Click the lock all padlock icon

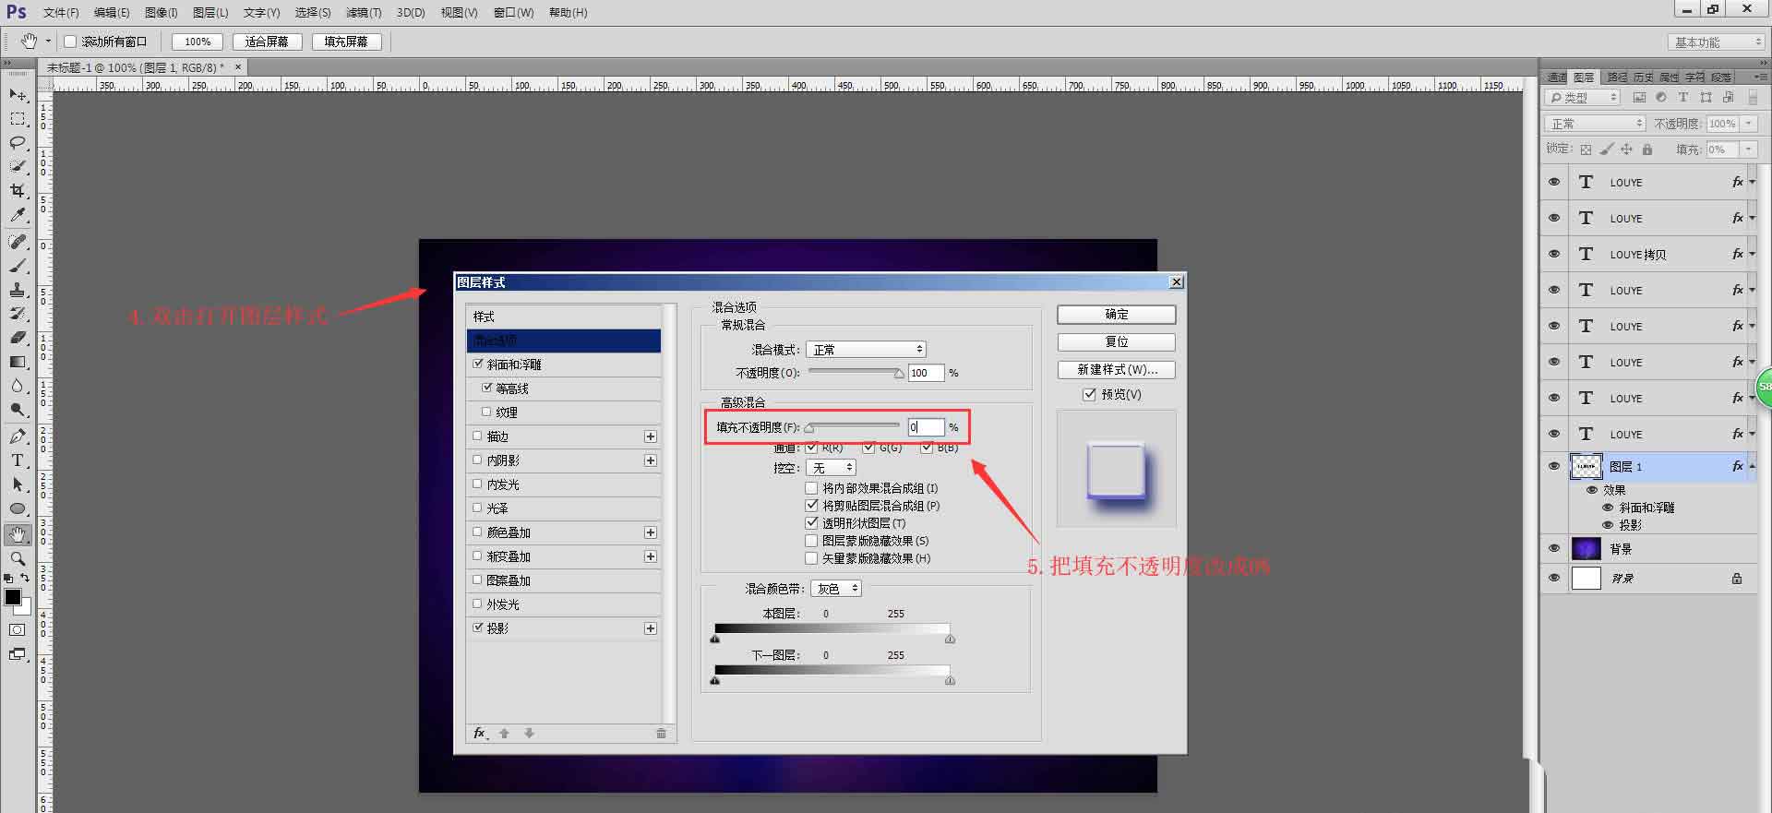1647,149
